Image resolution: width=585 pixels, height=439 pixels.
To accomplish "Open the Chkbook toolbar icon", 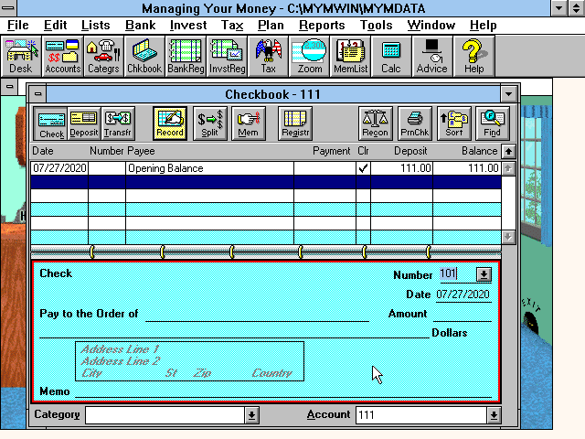I will click(144, 57).
